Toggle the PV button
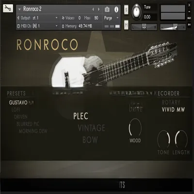 point(189,25)
